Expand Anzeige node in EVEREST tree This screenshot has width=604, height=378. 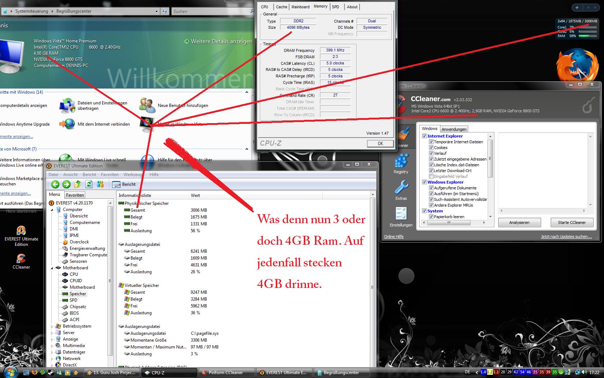tap(52, 339)
